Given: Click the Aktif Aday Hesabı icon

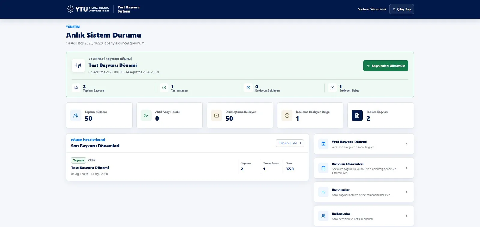Looking at the screenshot, I should tap(146, 115).
